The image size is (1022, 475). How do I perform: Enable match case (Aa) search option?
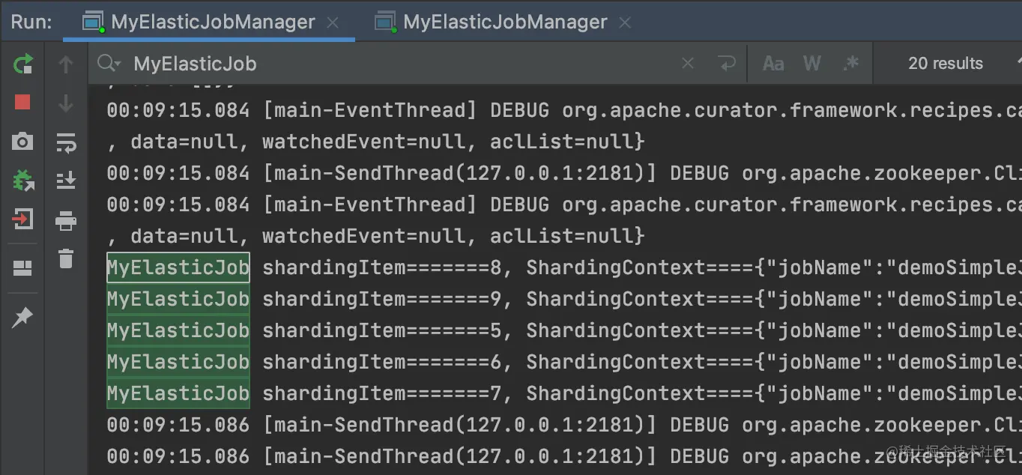click(773, 64)
